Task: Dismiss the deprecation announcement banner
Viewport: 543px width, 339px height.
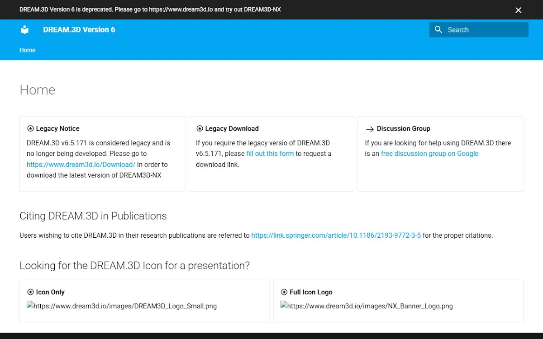Action: pos(519,10)
